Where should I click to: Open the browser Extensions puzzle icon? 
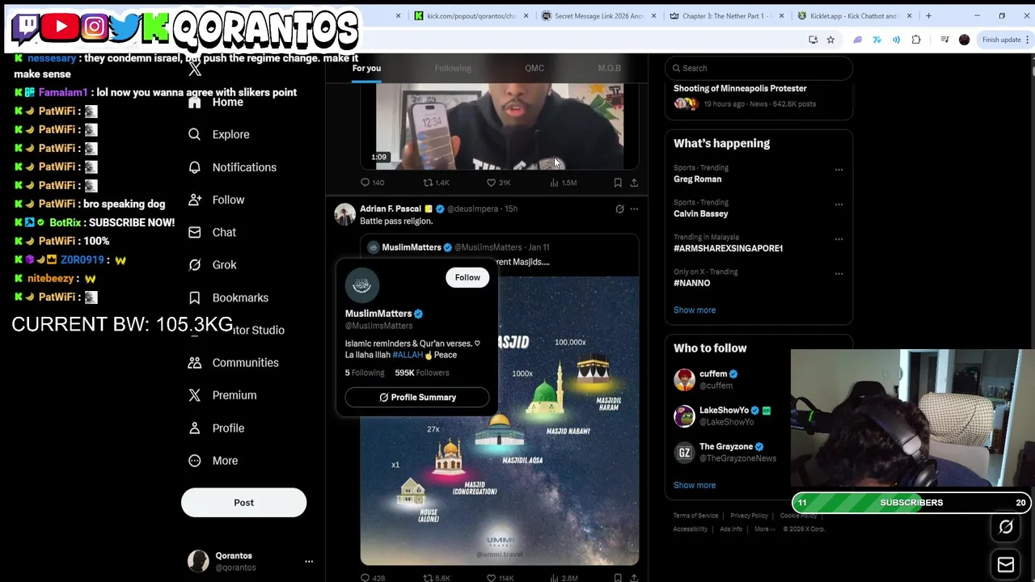[x=916, y=40]
